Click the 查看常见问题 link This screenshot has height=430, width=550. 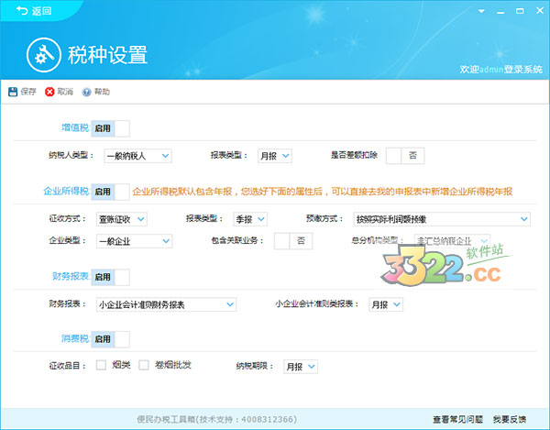click(457, 419)
